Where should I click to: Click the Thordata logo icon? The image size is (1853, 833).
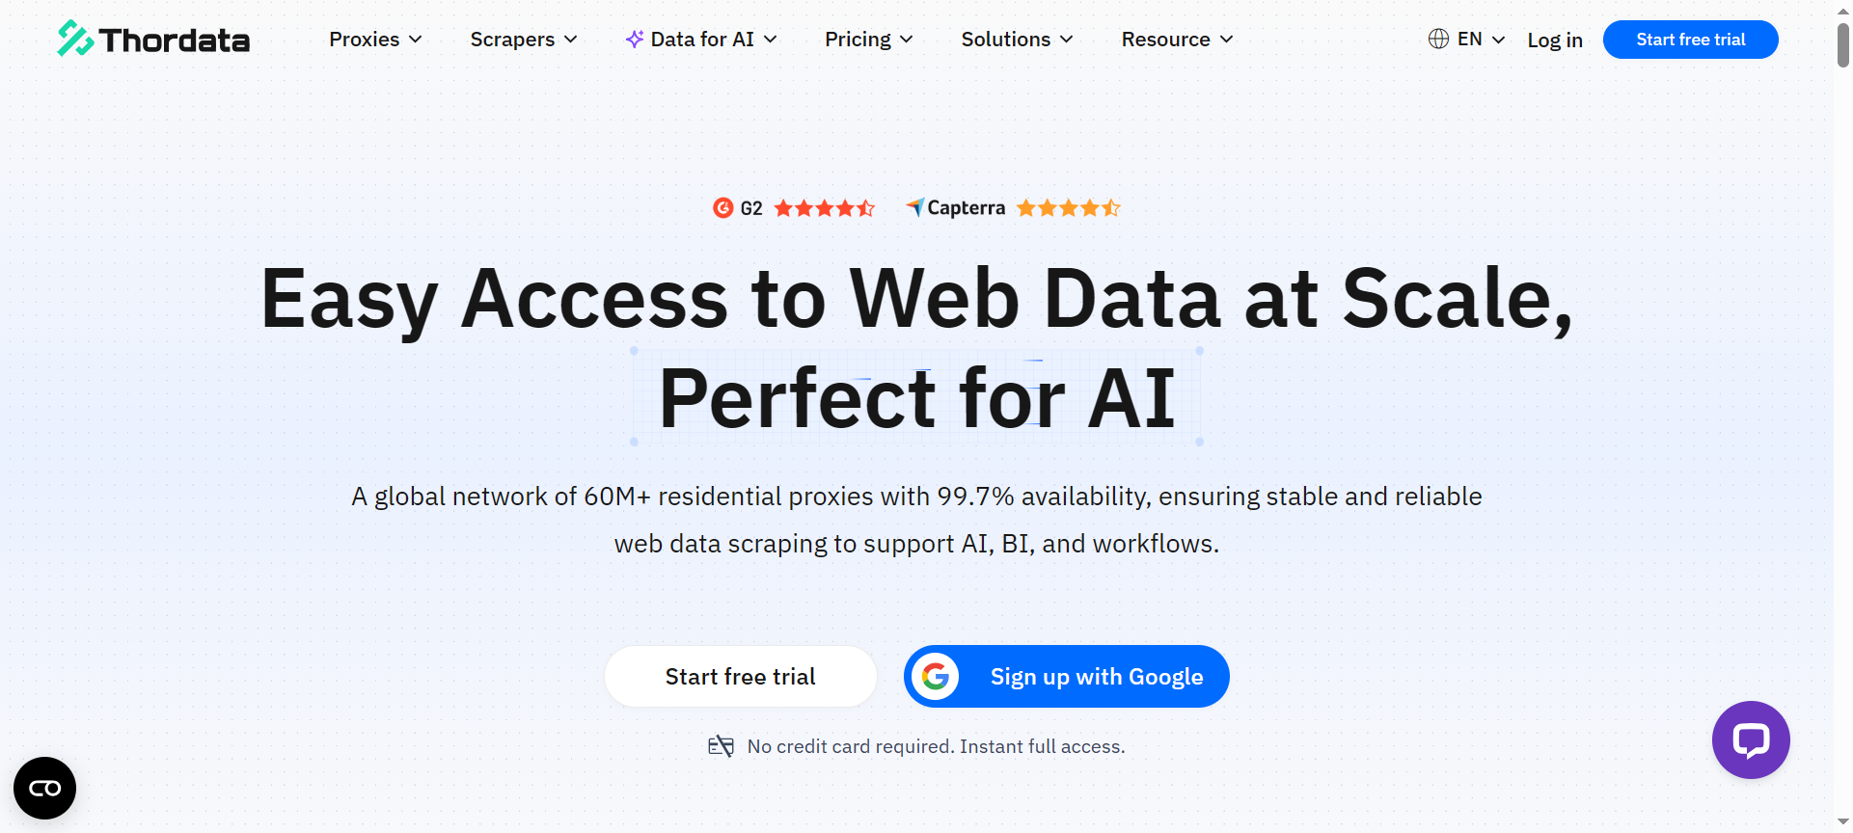(x=74, y=39)
